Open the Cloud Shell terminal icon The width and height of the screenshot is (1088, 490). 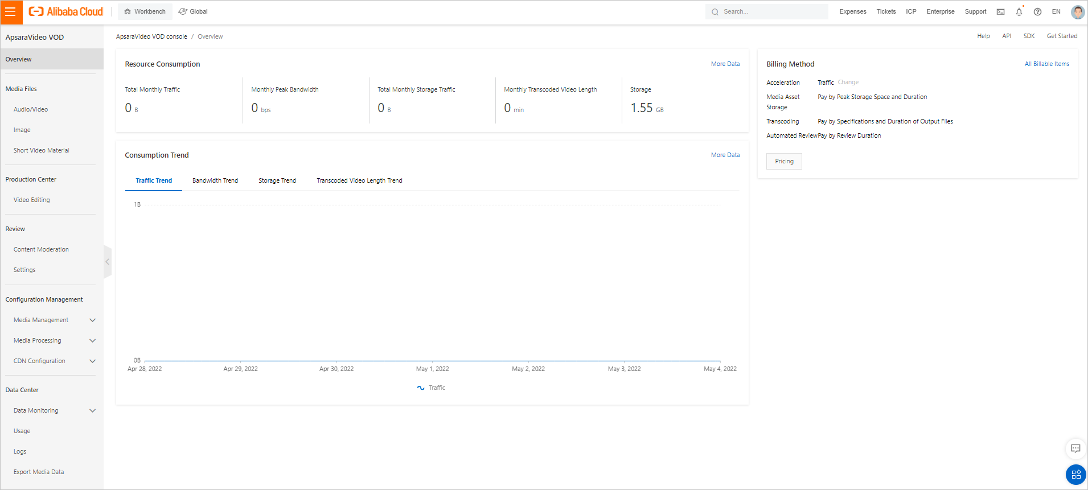point(1000,12)
